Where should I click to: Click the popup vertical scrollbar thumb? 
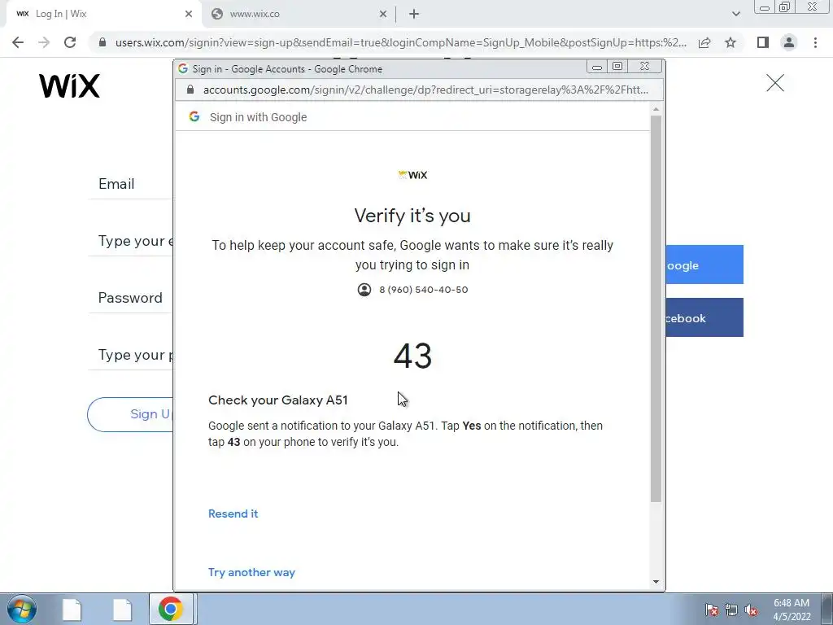[656, 308]
